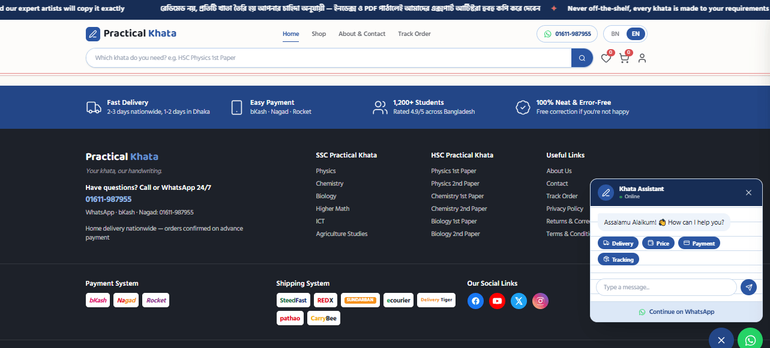
Task: Switch language to EN
Action: click(x=636, y=34)
